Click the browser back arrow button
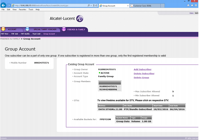The image size is (199, 140). click(x=3, y=5)
